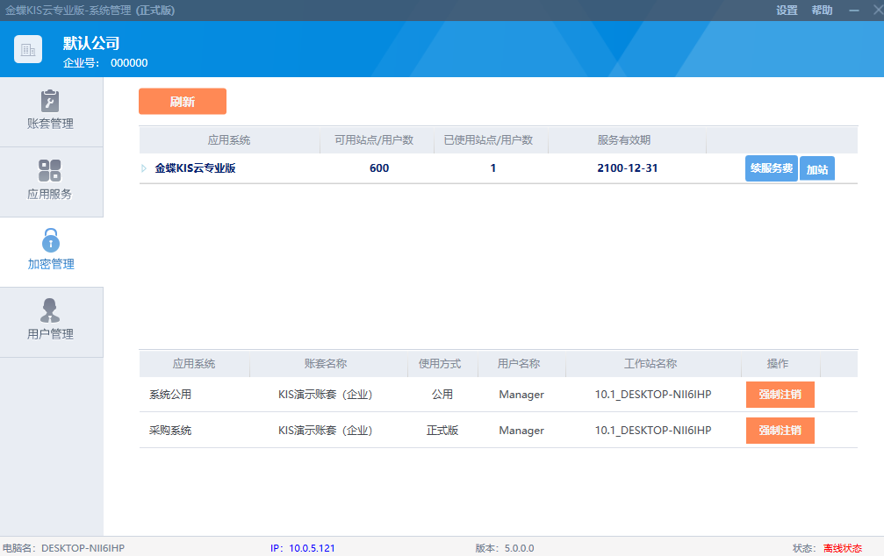Click the available sites value 600

pyautogui.click(x=379, y=168)
